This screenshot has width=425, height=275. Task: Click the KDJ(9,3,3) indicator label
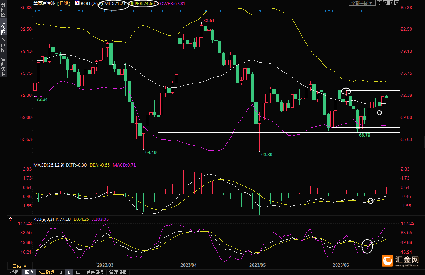click(x=43, y=219)
